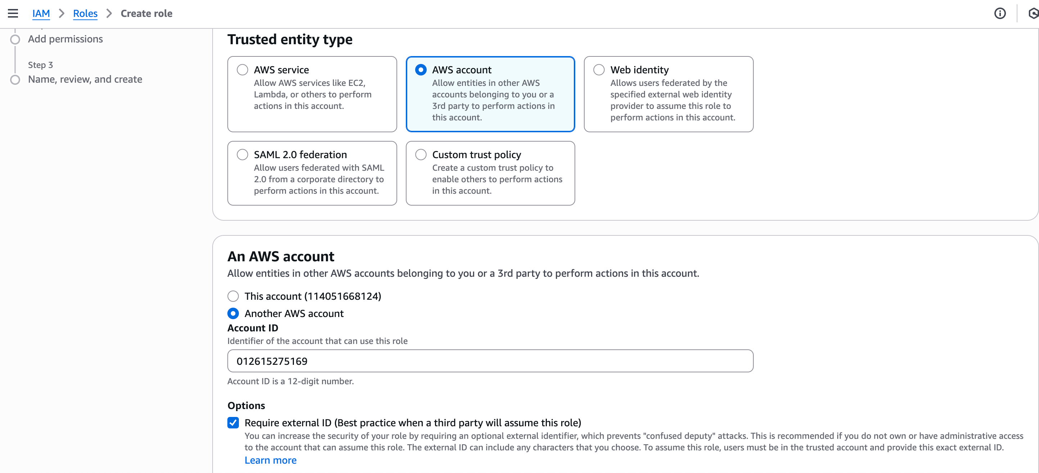
Task: Click the info circle icon
Action: click(x=999, y=13)
